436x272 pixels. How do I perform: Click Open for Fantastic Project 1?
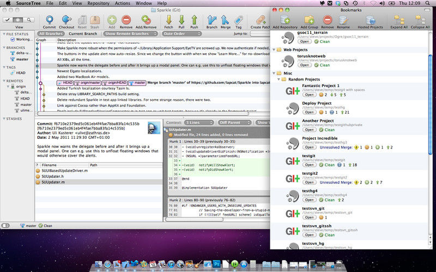click(309, 95)
